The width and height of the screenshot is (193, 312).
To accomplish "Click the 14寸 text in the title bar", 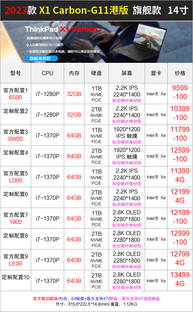I will pyautogui.click(x=178, y=10).
